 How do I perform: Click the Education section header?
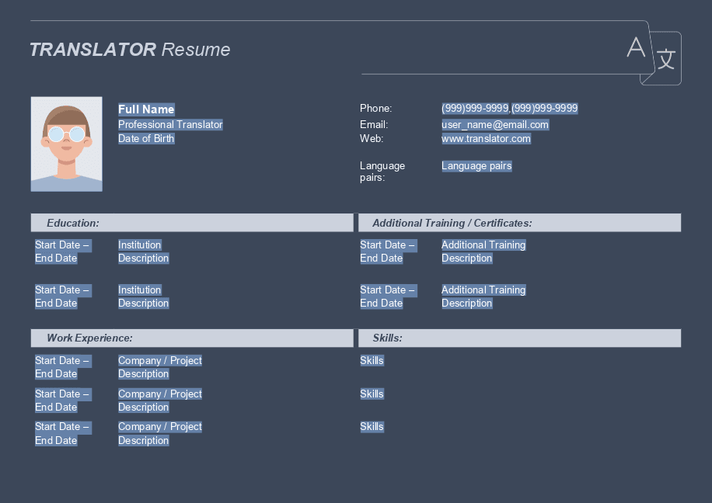[73, 223]
